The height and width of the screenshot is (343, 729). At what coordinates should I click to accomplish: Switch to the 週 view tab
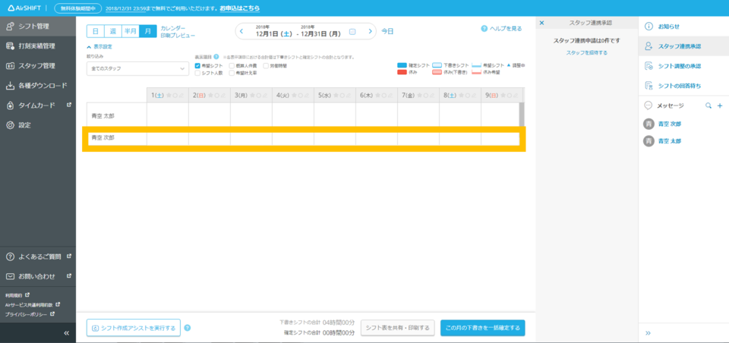tap(112, 31)
